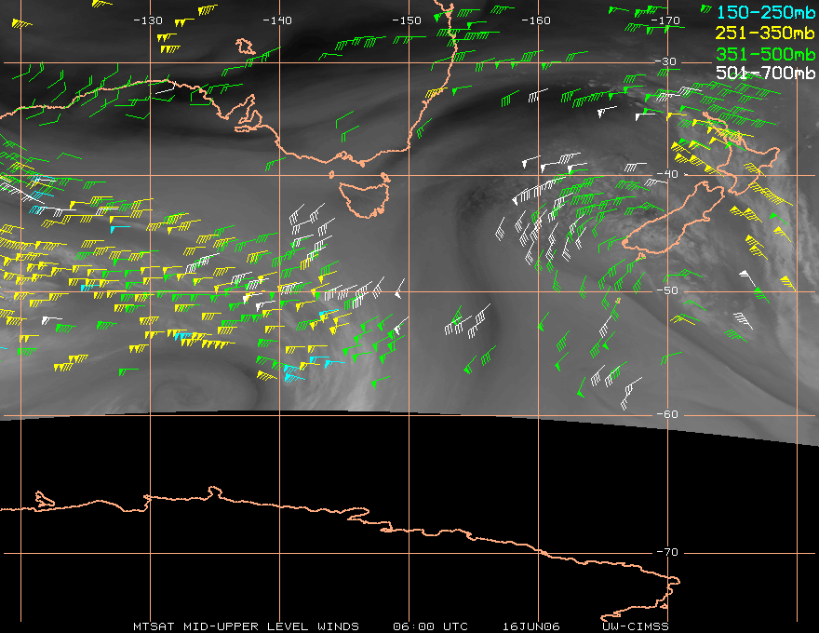The height and width of the screenshot is (633, 819).
Task: Click the yellow 251-350mb legend entry
Action: tap(765, 33)
